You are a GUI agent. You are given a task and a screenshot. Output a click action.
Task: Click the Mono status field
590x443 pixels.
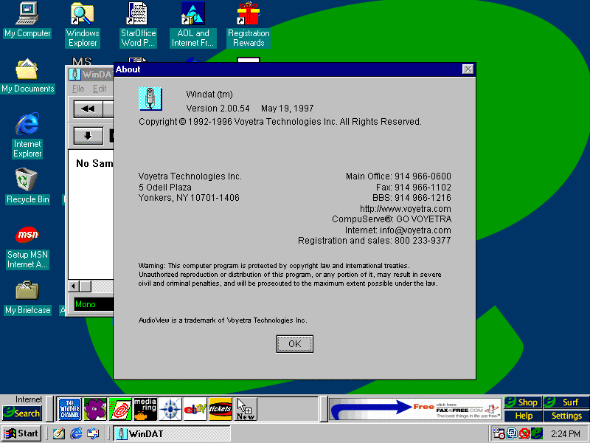click(92, 304)
